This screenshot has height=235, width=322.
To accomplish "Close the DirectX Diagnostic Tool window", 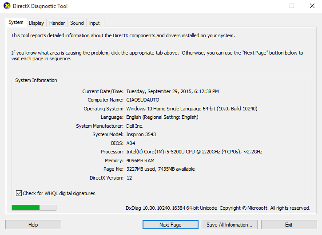I will [x=312, y=6].
